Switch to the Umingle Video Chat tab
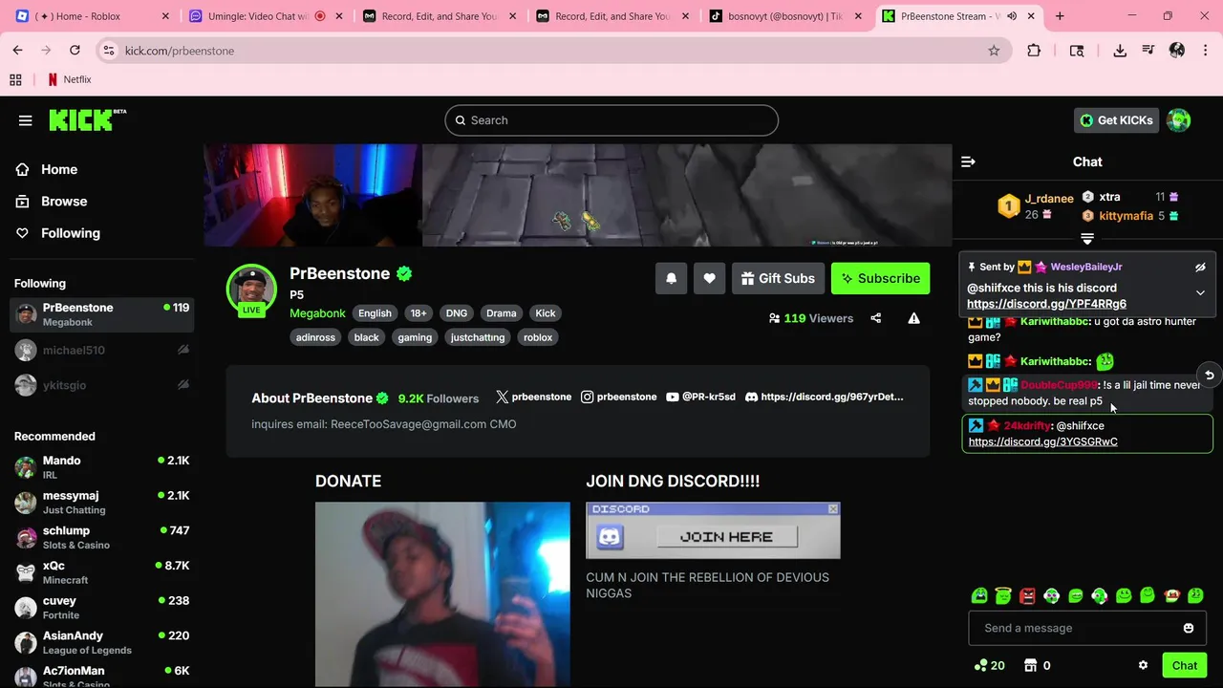The image size is (1223, 688). pyautogui.click(x=267, y=16)
